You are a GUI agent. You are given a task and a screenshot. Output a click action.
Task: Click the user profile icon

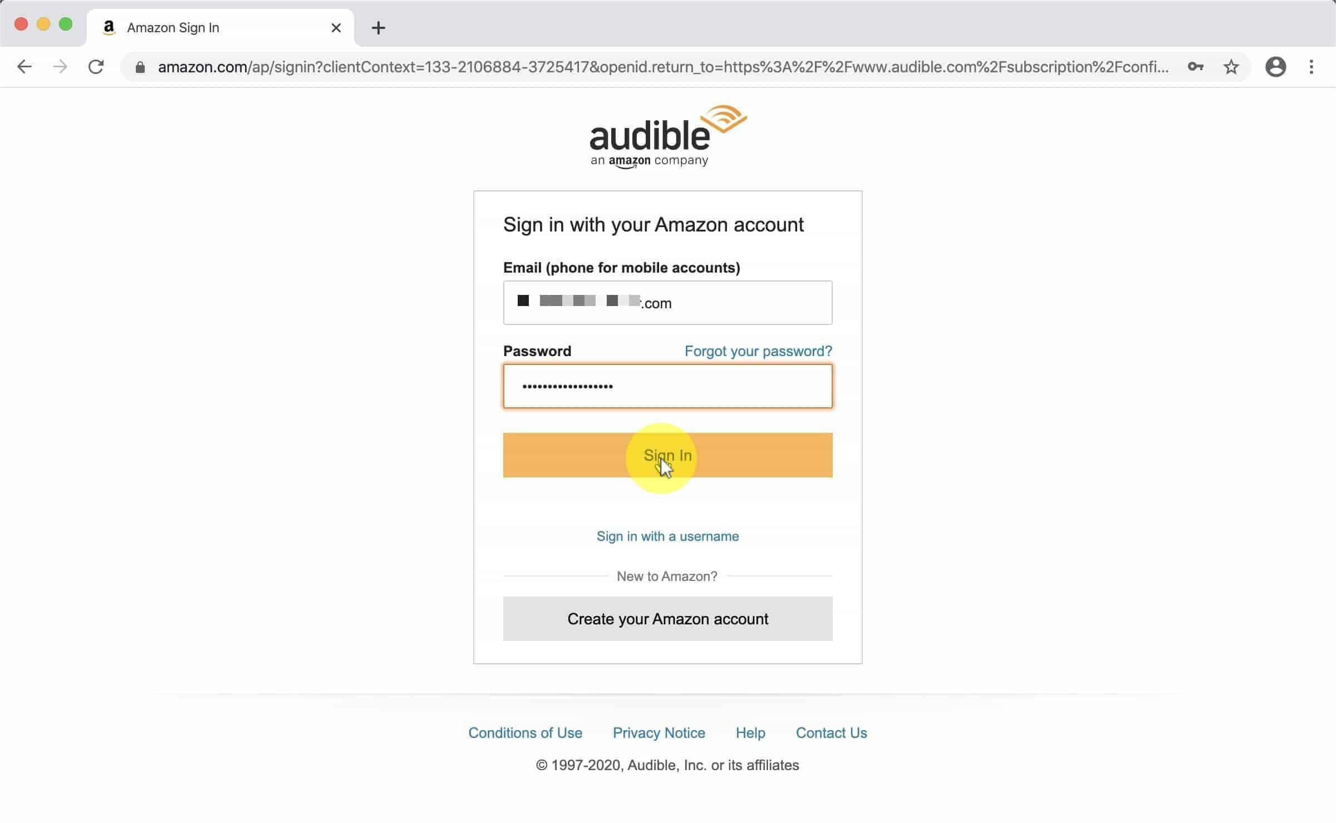(x=1276, y=67)
